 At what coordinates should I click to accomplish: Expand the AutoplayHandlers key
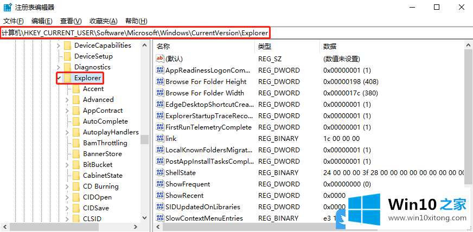(67, 132)
